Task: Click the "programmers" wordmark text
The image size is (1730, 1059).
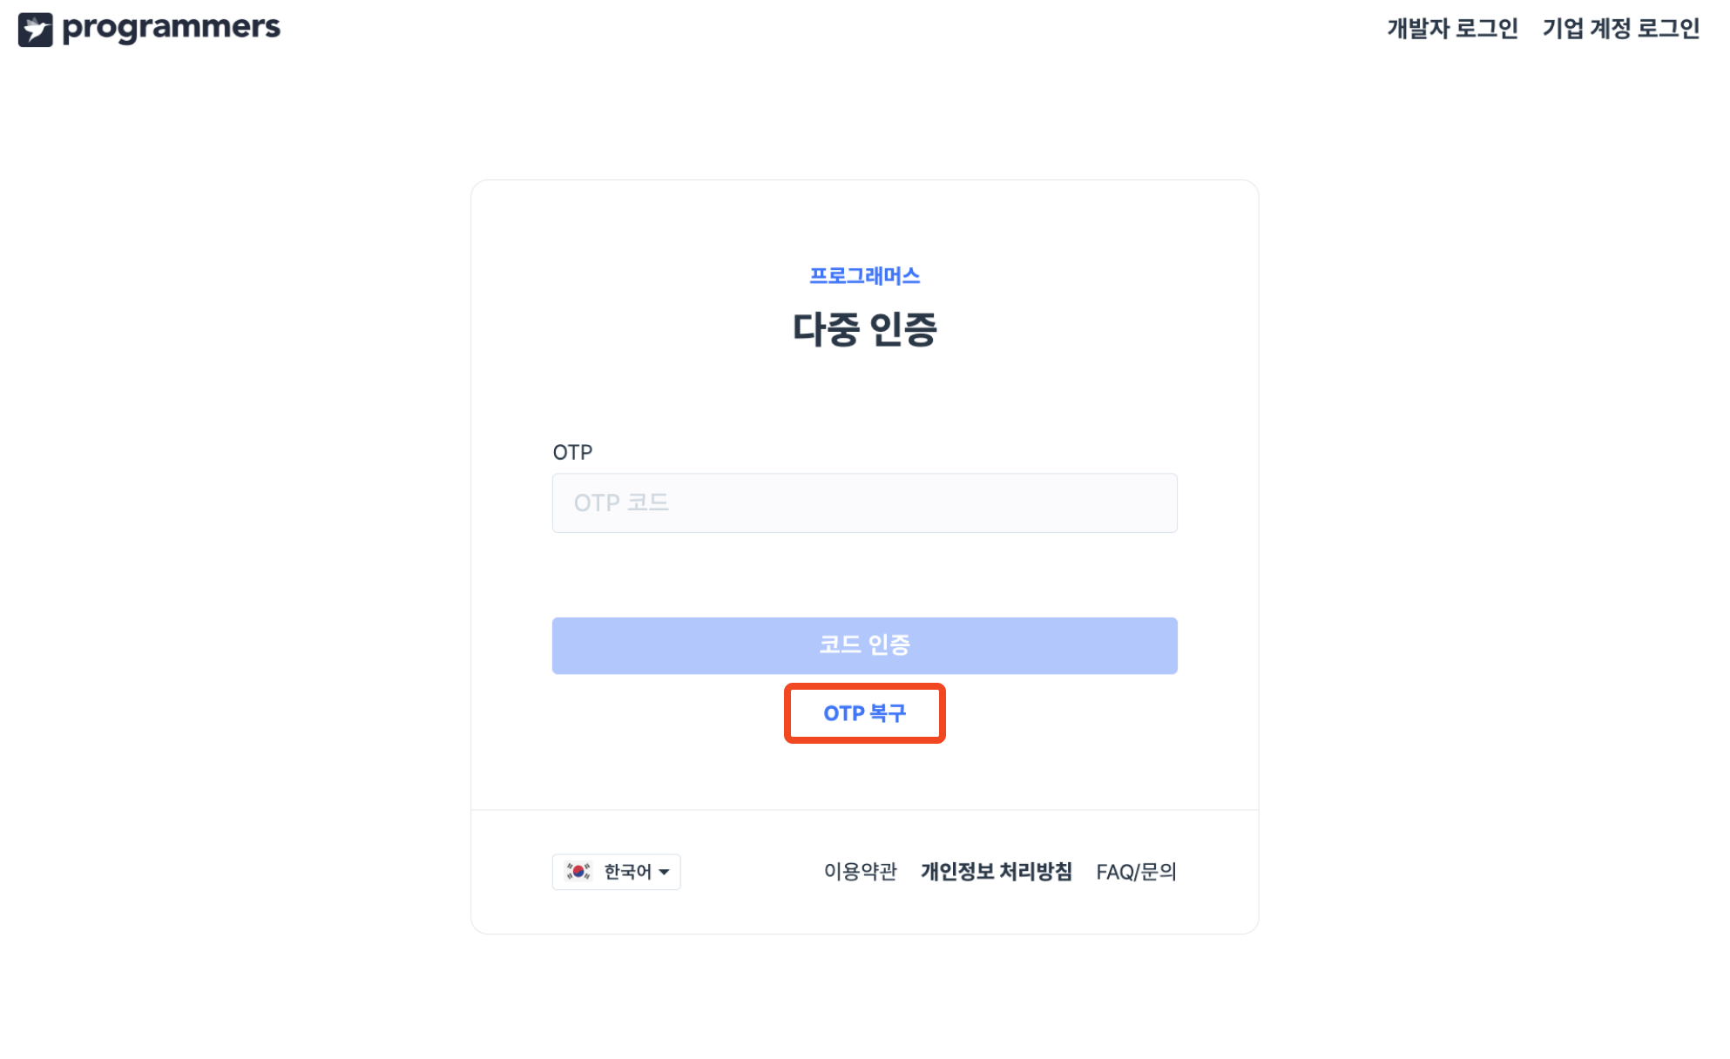Action: pyautogui.click(x=171, y=28)
